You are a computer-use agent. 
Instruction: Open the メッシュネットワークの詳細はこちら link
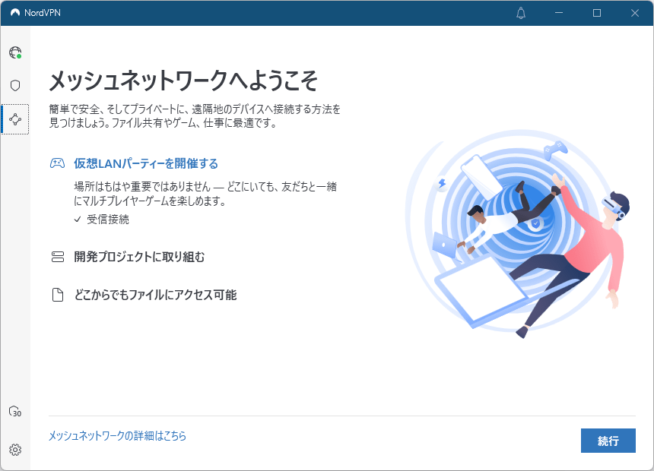(118, 436)
